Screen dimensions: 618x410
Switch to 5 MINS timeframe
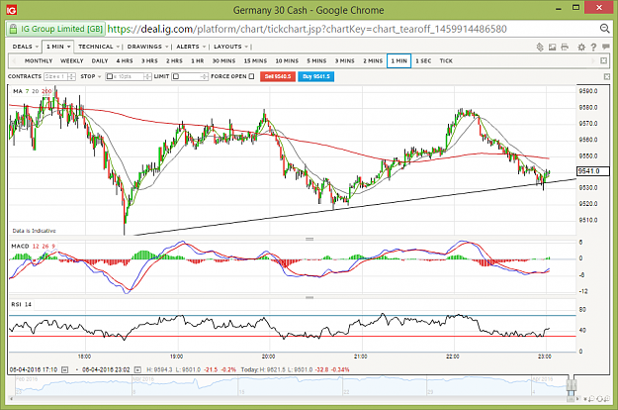pos(316,60)
